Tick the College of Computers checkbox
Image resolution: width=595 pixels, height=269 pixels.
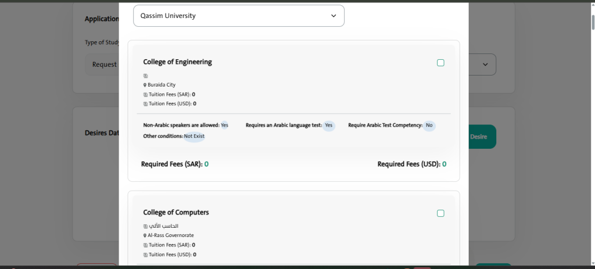point(440,213)
